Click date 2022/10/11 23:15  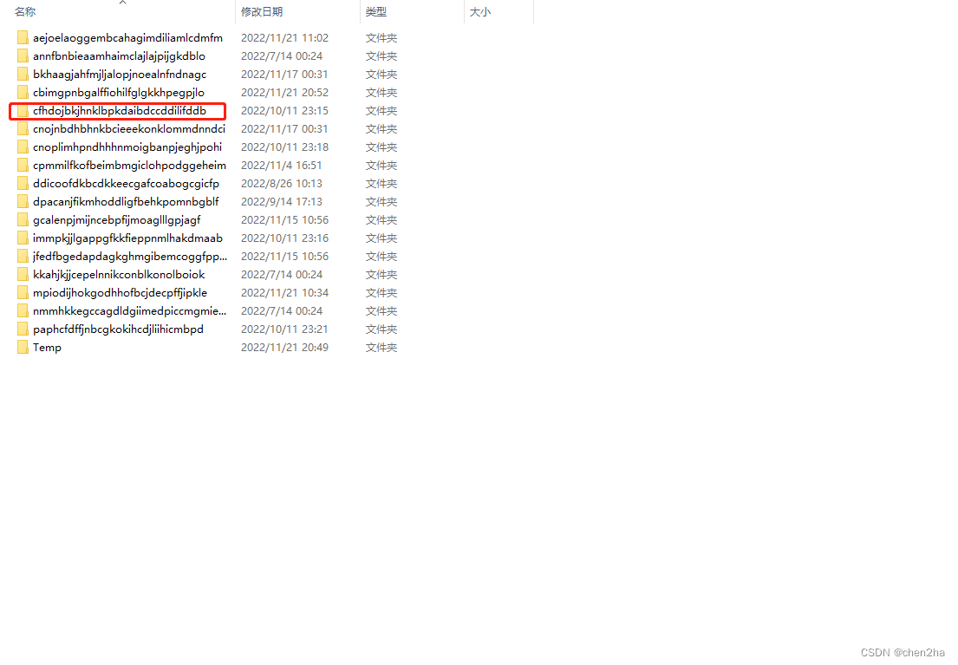(284, 111)
